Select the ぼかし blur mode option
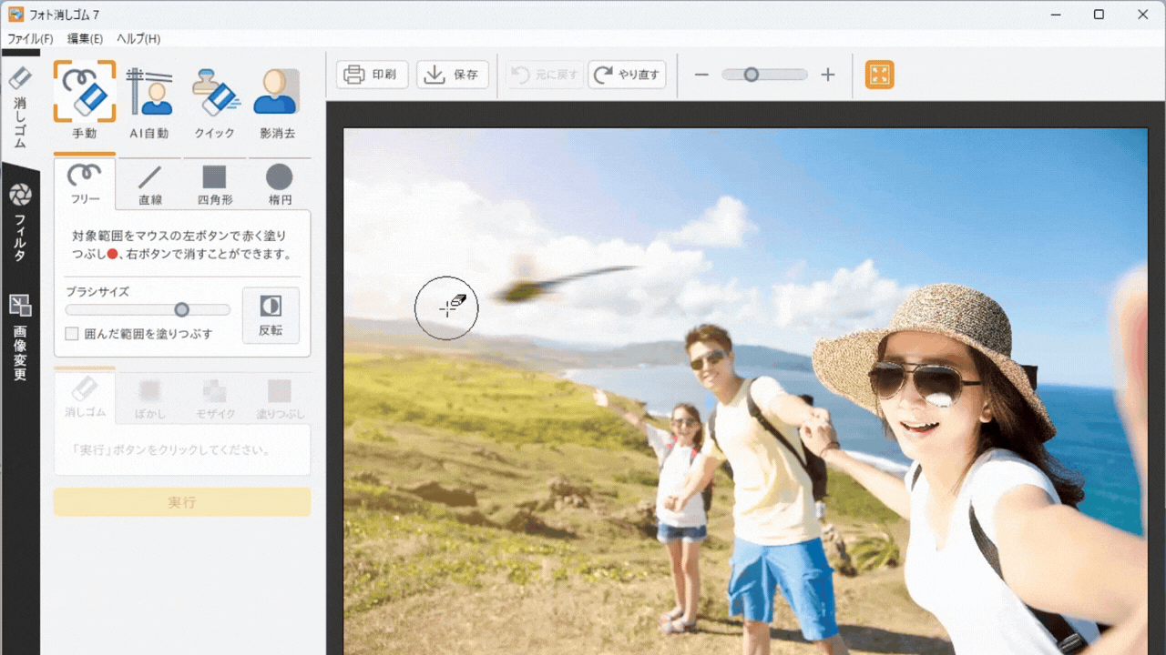1166x655 pixels. [x=149, y=398]
